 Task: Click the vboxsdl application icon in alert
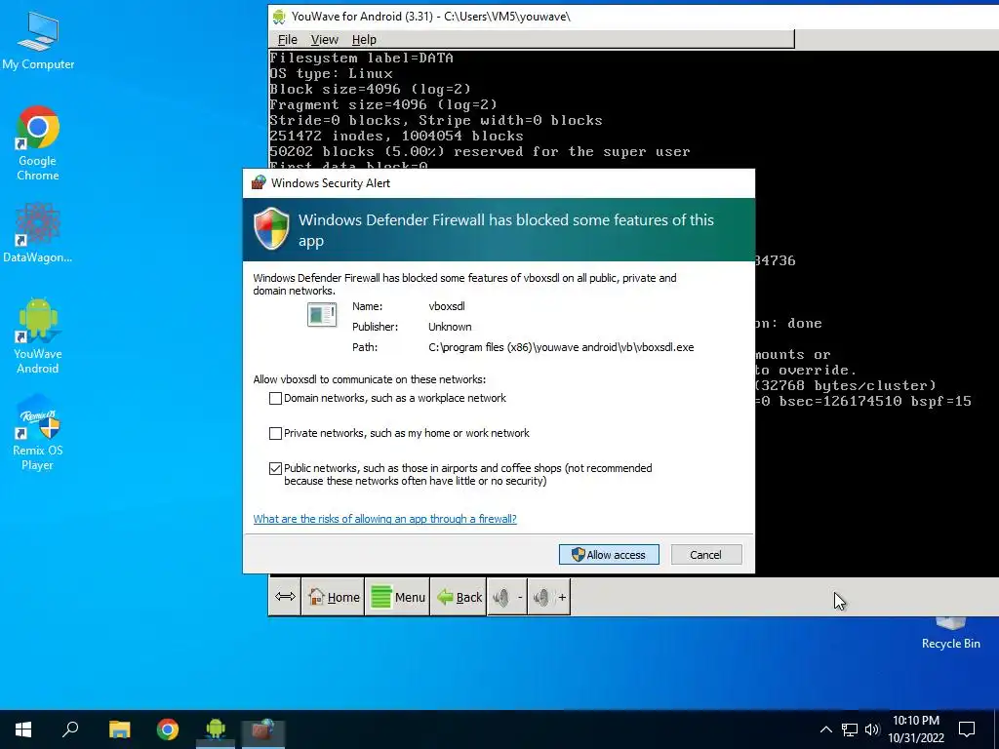click(x=322, y=314)
